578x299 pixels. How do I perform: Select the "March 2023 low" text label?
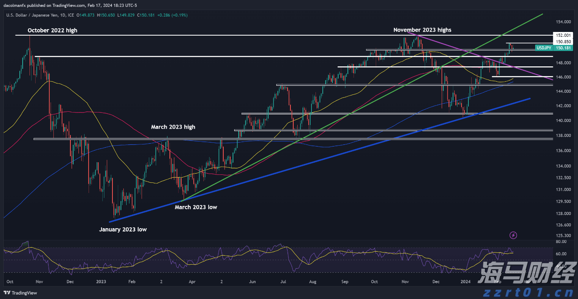(196, 207)
